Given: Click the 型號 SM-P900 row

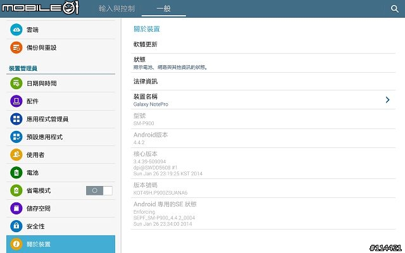Looking at the screenshot, I should [x=263, y=119].
